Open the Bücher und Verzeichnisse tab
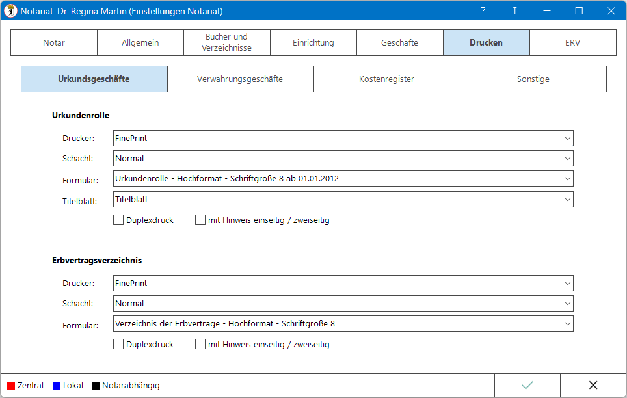Screen dimensions: 627x398 pyautogui.click(x=227, y=42)
